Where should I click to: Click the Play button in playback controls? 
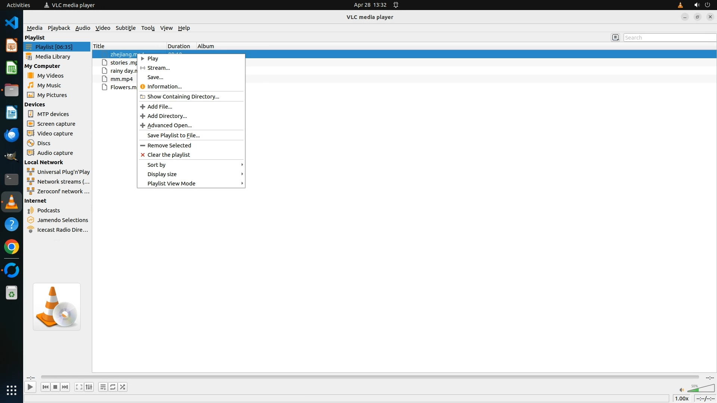coord(30,387)
